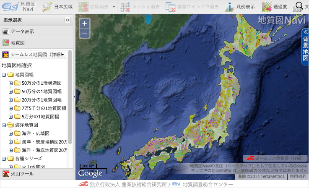Click the 情報ウインドウ消去 toolbar label

point(198,7)
